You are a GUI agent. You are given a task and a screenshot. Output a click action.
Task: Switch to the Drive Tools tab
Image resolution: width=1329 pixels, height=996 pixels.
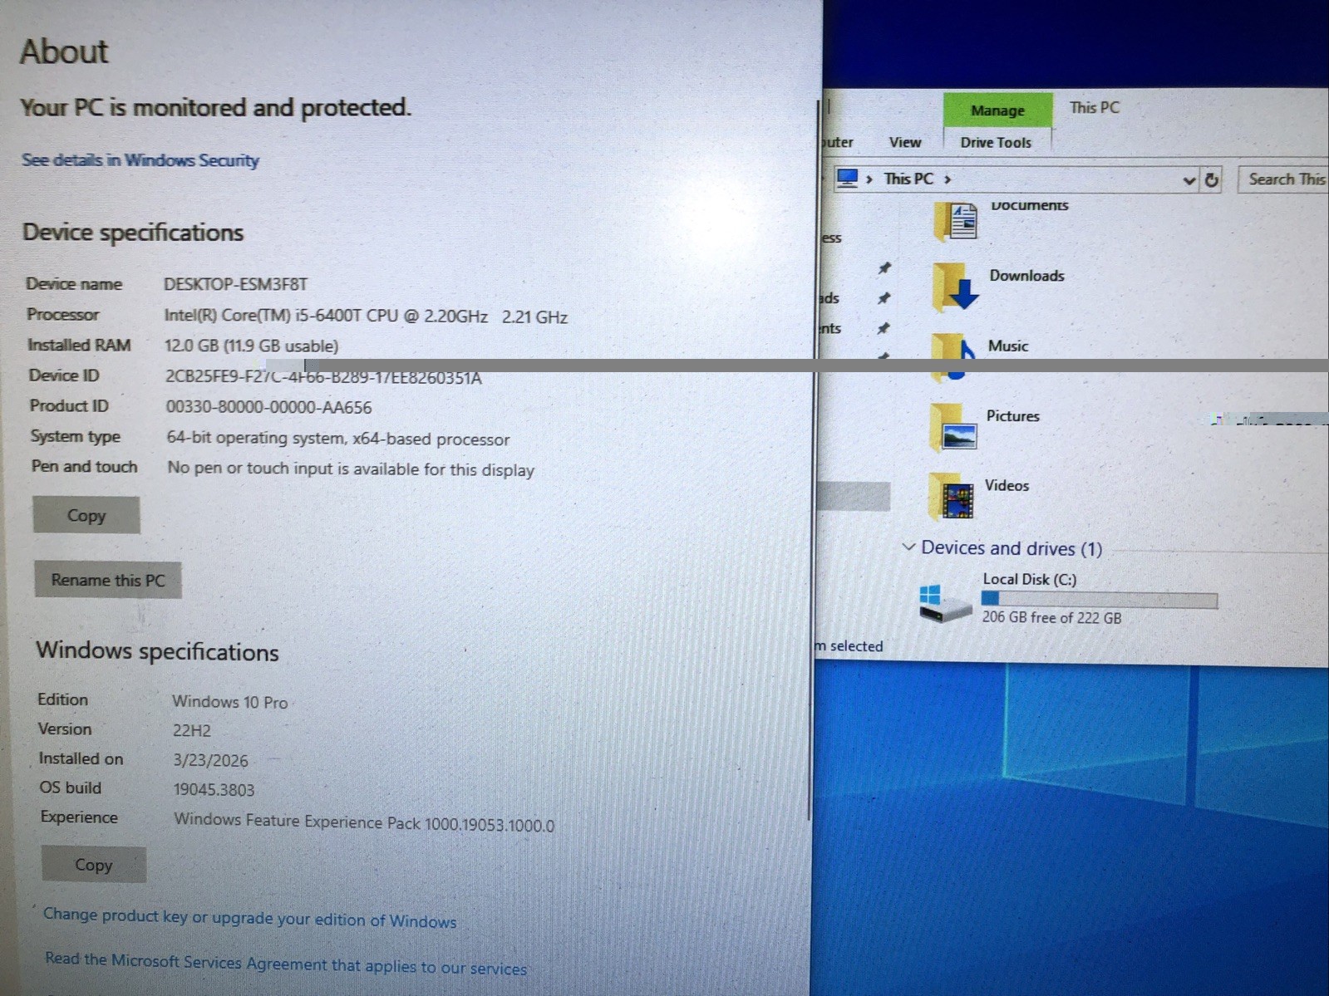click(996, 142)
